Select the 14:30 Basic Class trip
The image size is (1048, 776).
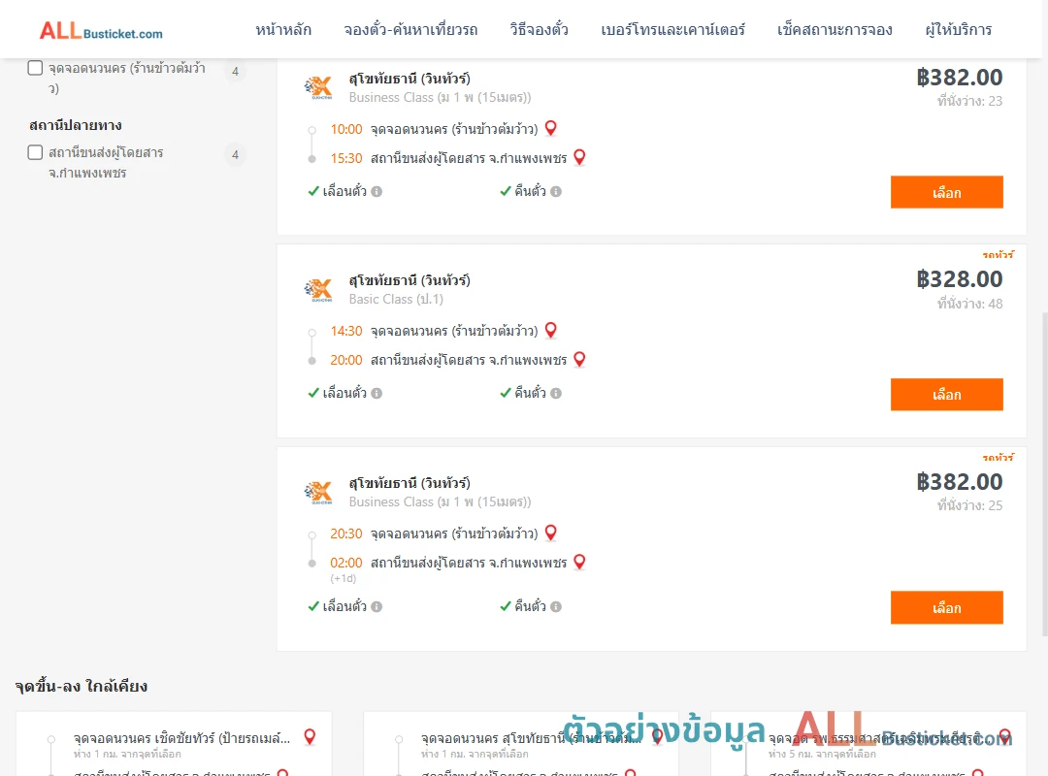946,395
